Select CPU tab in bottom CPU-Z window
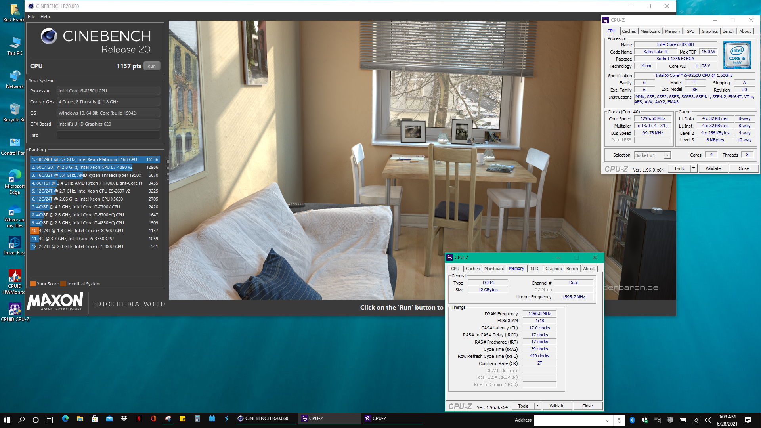Image resolution: width=761 pixels, height=428 pixels. click(x=455, y=269)
